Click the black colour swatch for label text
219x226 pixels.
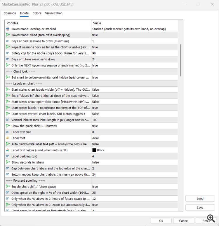(94, 150)
